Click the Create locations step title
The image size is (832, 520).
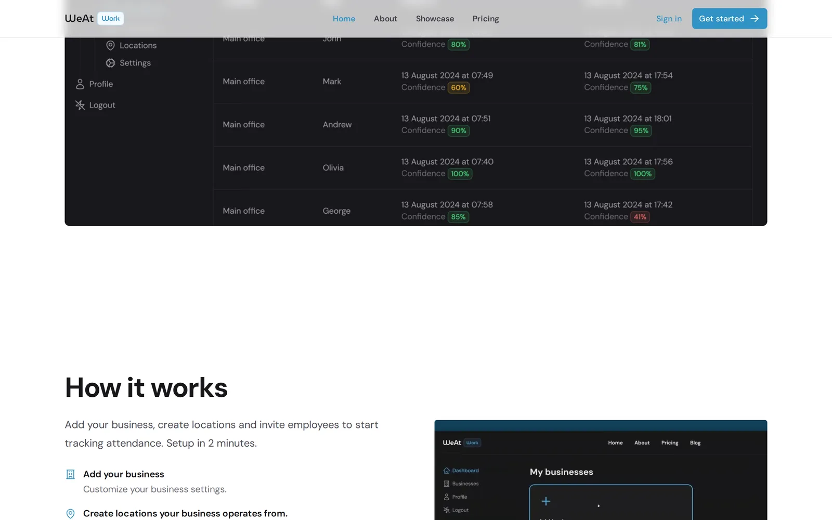pyautogui.click(x=185, y=514)
